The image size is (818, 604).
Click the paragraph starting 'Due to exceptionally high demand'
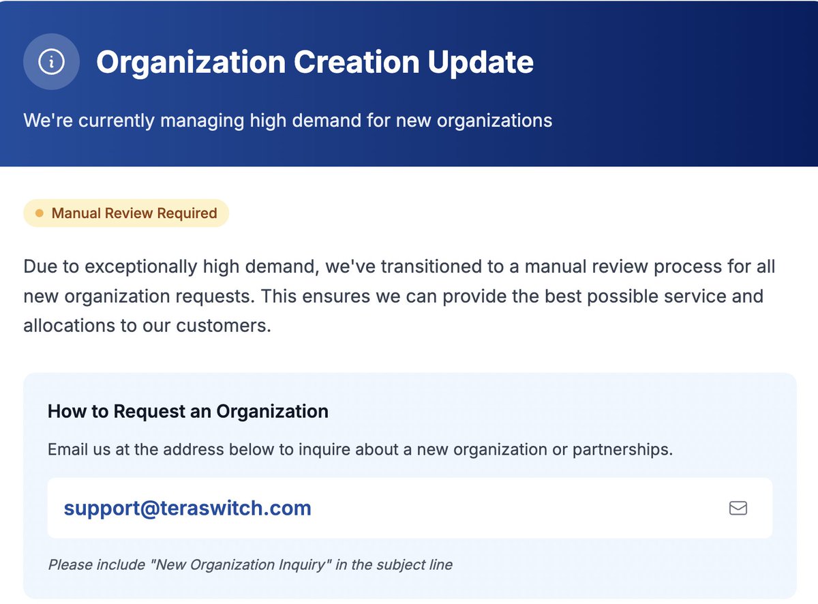[399, 296]
